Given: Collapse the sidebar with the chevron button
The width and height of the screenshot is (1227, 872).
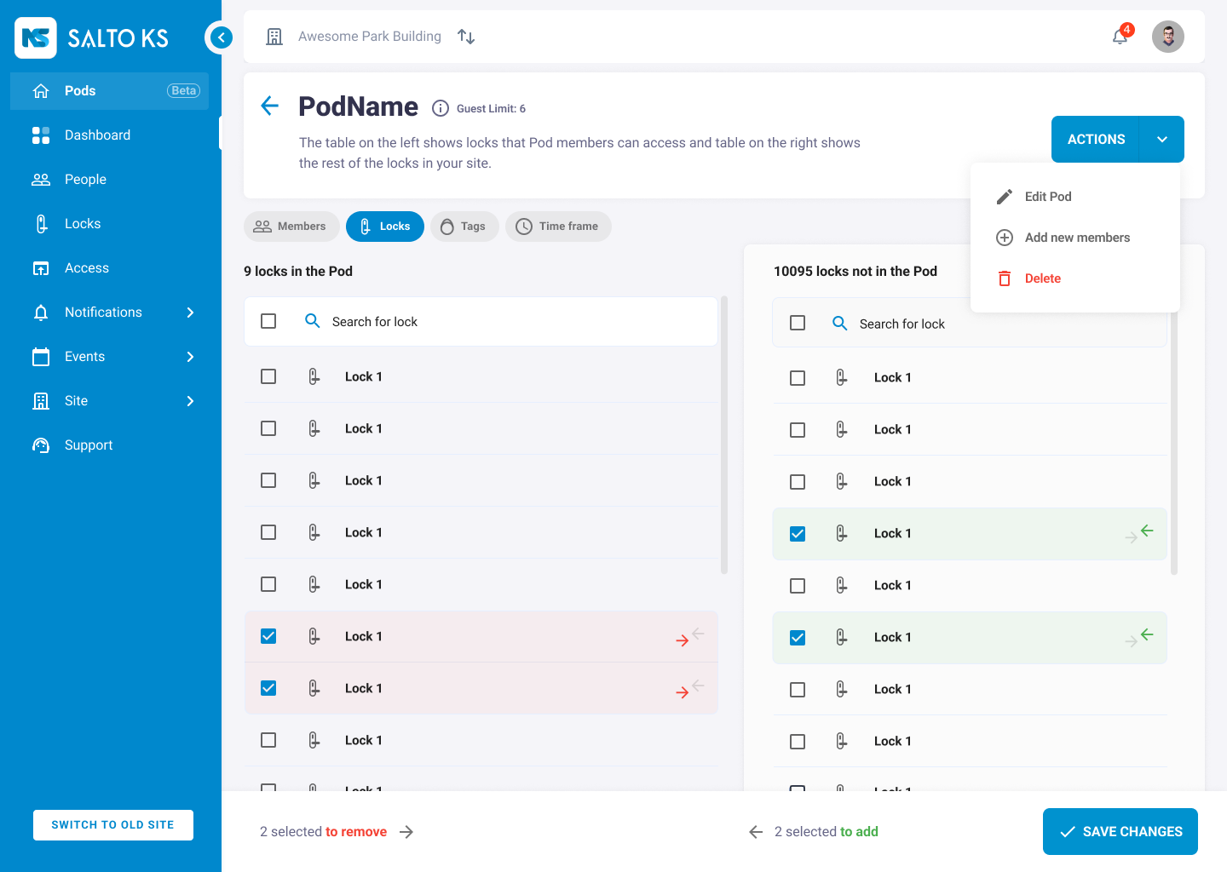Looking at the screenshot, I should click(221, 37).
